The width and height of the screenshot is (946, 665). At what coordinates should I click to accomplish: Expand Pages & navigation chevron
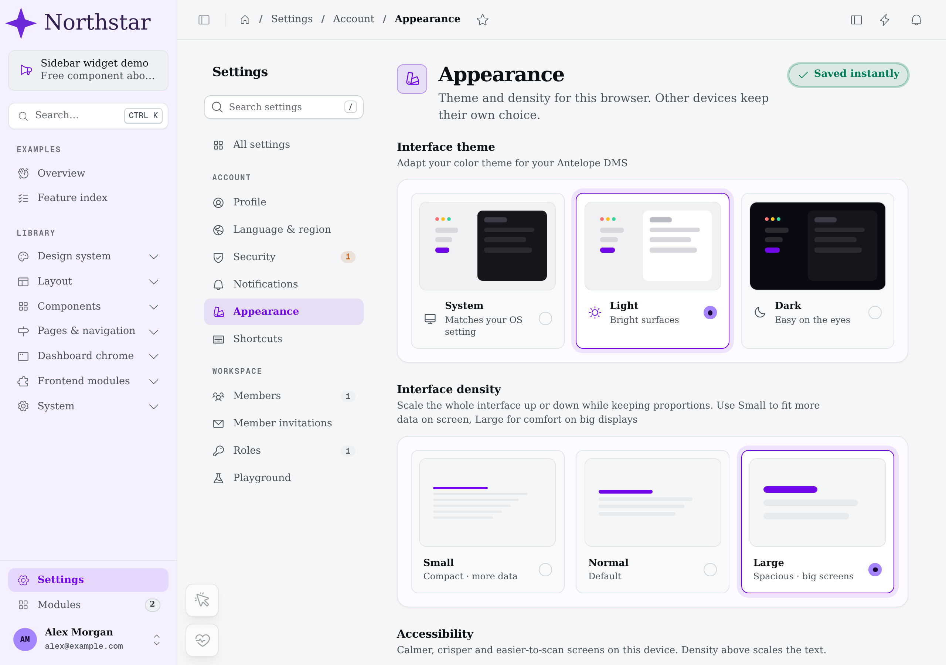tap(154, 332)
